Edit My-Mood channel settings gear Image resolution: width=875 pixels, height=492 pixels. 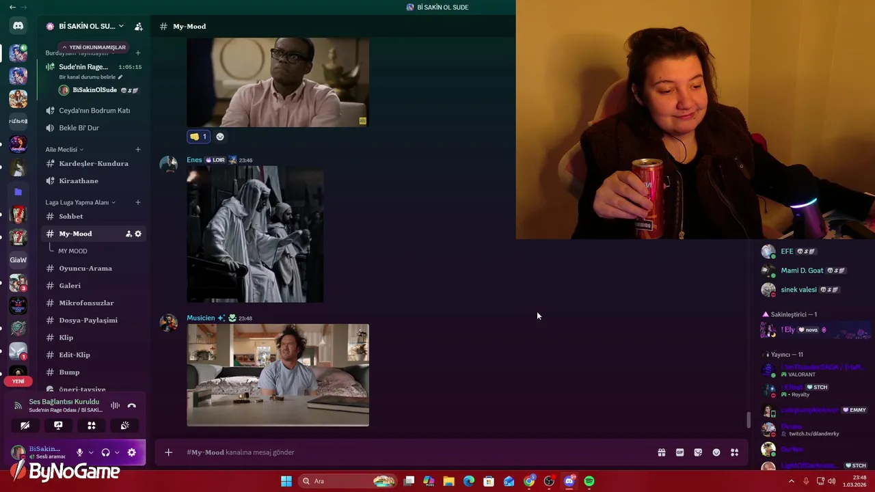(x=138, y=234)
